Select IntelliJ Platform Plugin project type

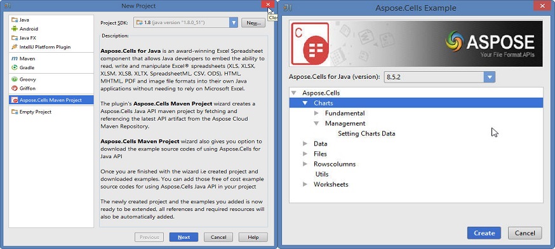51,47
